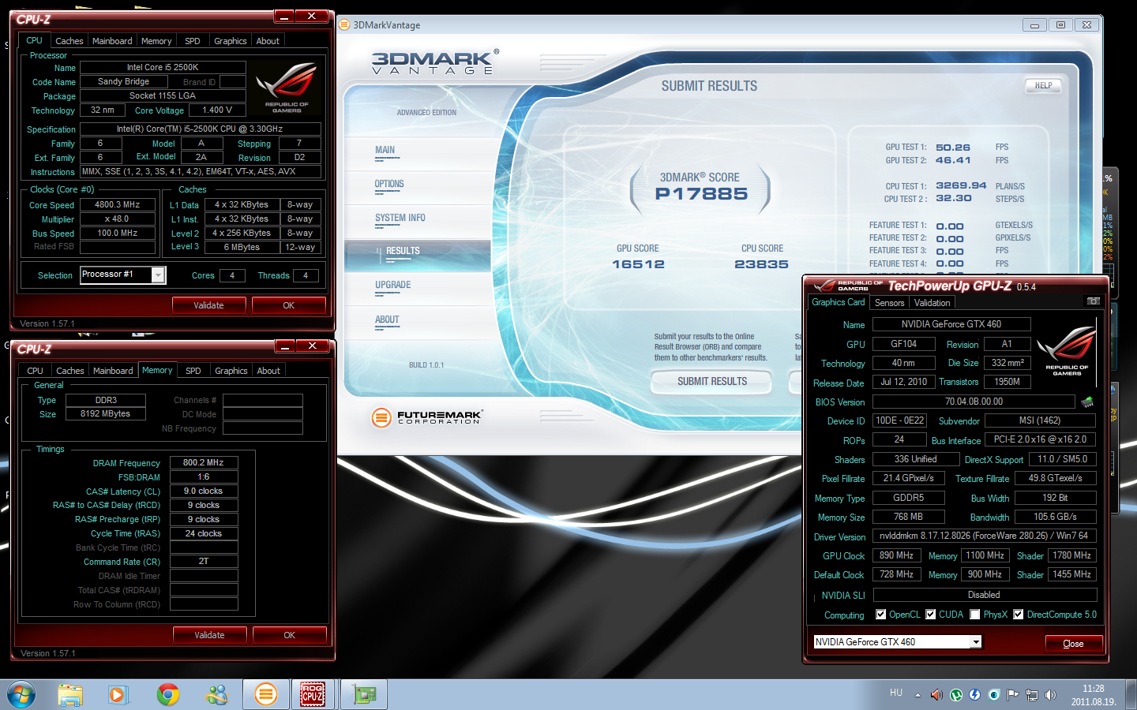Viewport: 1137px width, 710px height.
Task: Click the DRAM Frequency field showing 800.2 MHz
Action: pyautogui.click(x=204, y=463)
